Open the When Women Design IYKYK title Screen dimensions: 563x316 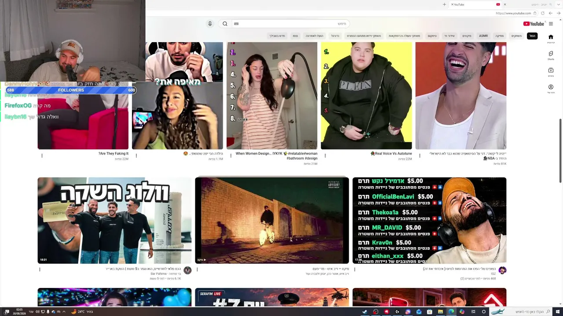[x=277, y=156]
